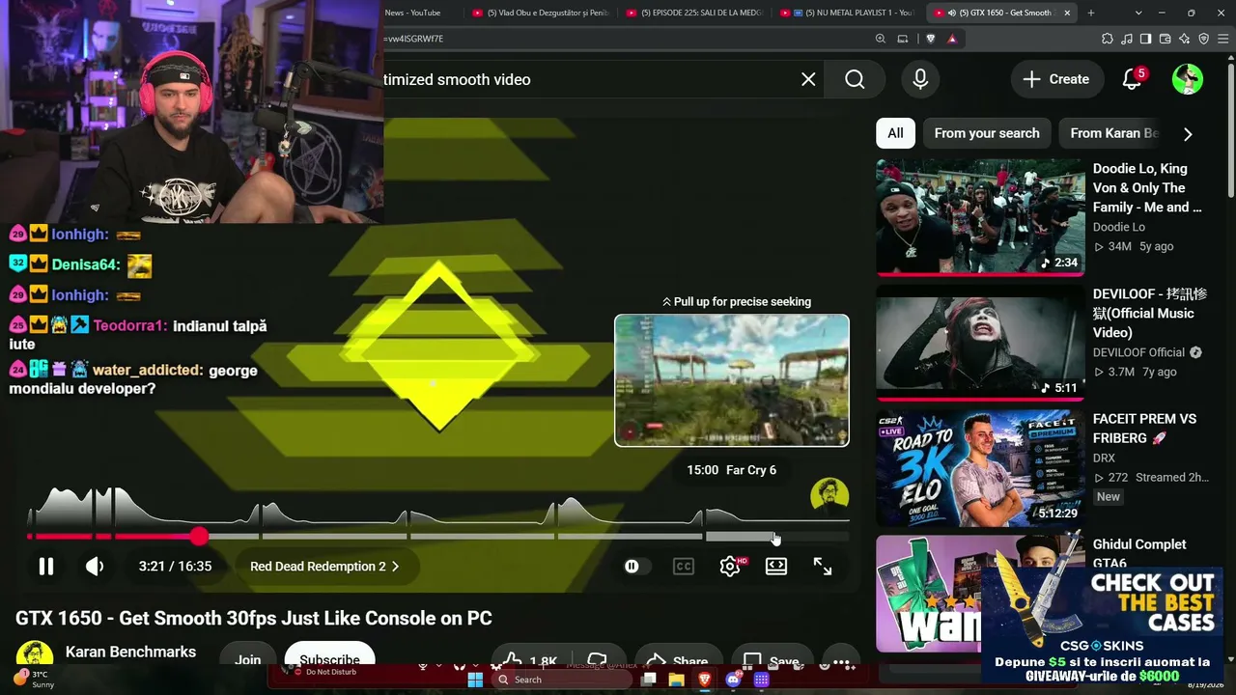Show more filter chips with right arrow
The width and height of the screenshot is (1236, 695).
coord(1188,134)
